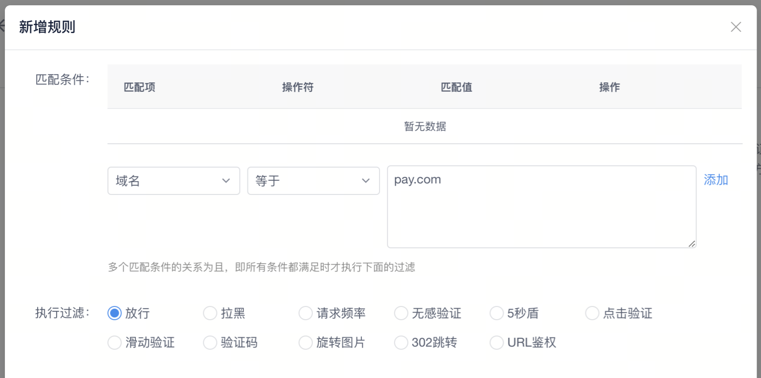Choose the 无感验证 radio button

click(401, 313)
